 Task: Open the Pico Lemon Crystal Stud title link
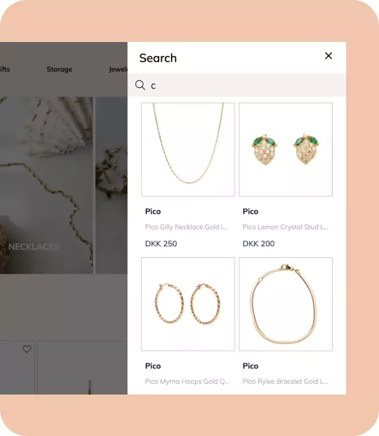click(286, 227)
